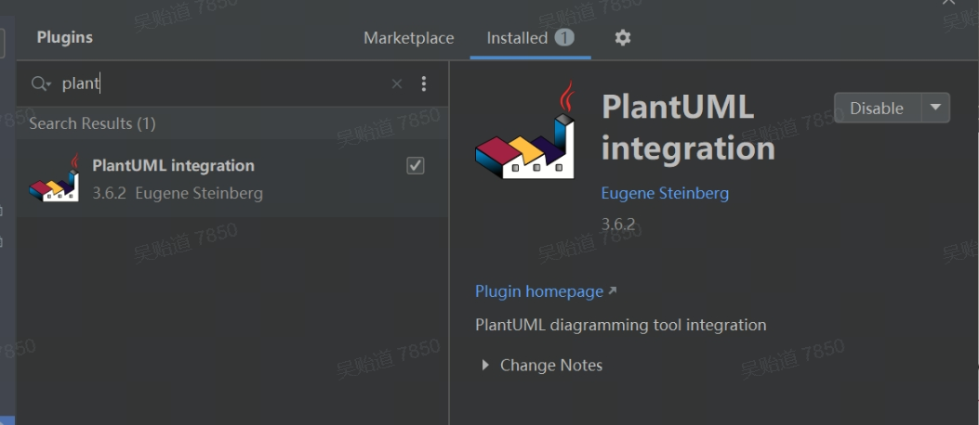Click the search magnifier history icon
Screen dimensions: 979x425
tap(41, 84)
